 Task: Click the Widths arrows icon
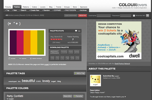20,59
